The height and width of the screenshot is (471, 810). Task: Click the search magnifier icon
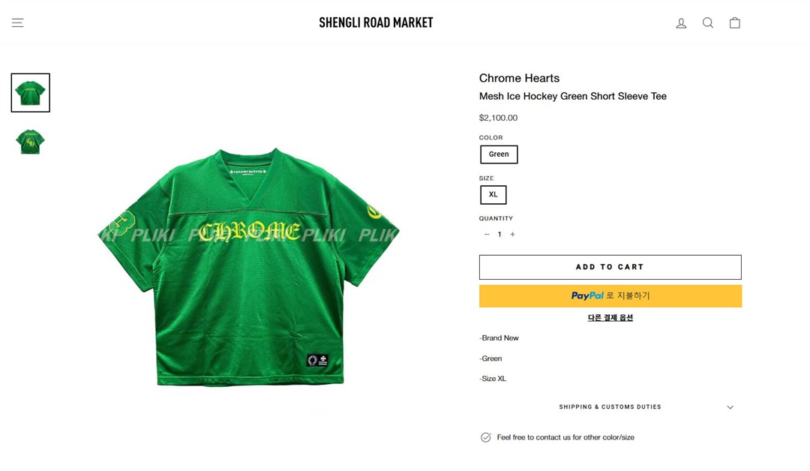[708, 22]
